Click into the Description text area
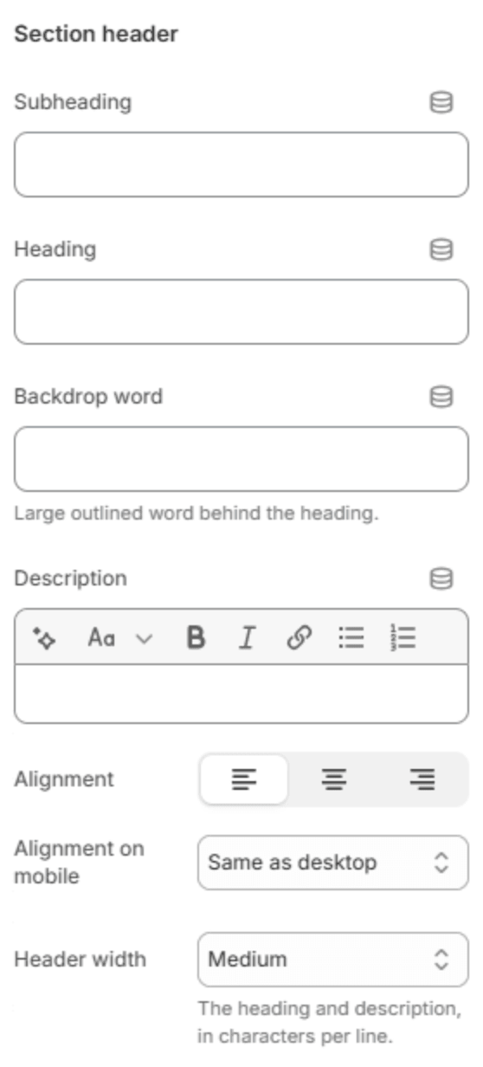Image resolution: width=483 pixels, height=1067 pixels. point(241,694)
